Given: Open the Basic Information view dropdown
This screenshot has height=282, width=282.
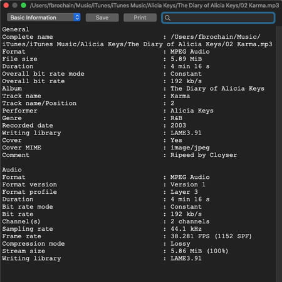Looking at the screenshot, I should [x=43, y=18].
